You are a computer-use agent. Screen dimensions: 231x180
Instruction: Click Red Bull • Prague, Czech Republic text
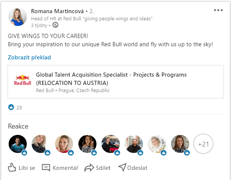pos(73,91)
